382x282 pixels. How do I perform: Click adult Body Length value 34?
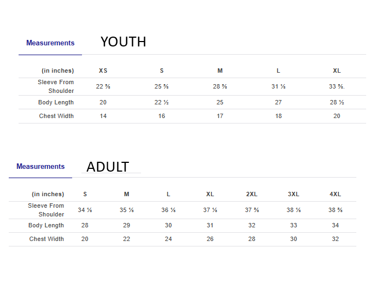pyautogui.click(x=335, y=226)
